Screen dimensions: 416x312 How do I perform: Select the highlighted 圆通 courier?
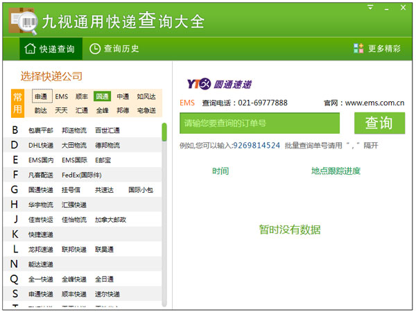tap(103, 96)
